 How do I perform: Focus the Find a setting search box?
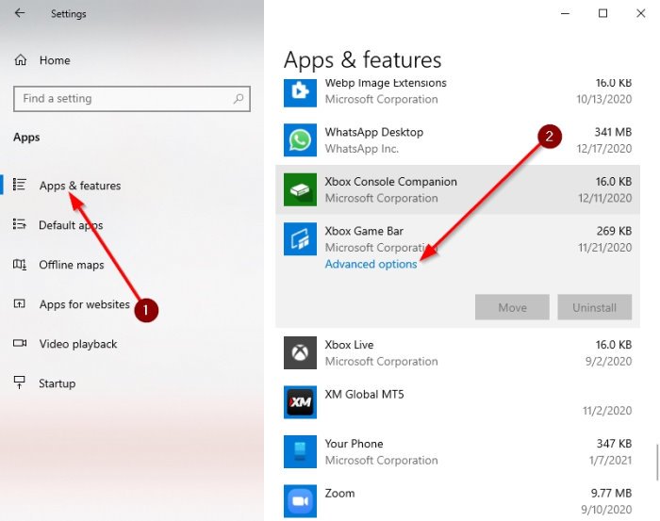(x=132, y=99)
